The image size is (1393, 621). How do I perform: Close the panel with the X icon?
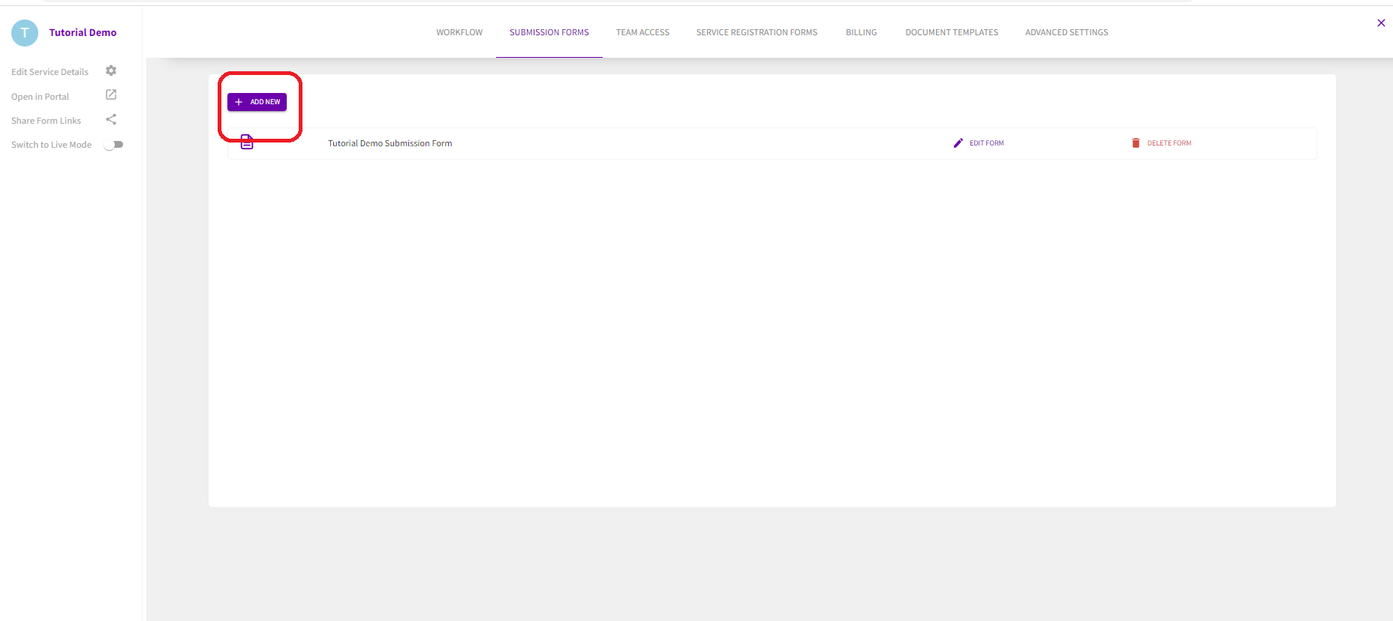[x=1381, y=23]
